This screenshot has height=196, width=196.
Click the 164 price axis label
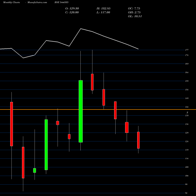click(x=187, y=73)
